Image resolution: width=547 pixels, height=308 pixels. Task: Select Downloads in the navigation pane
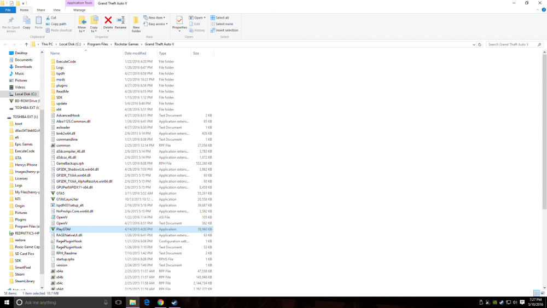(x=23, y=67)
